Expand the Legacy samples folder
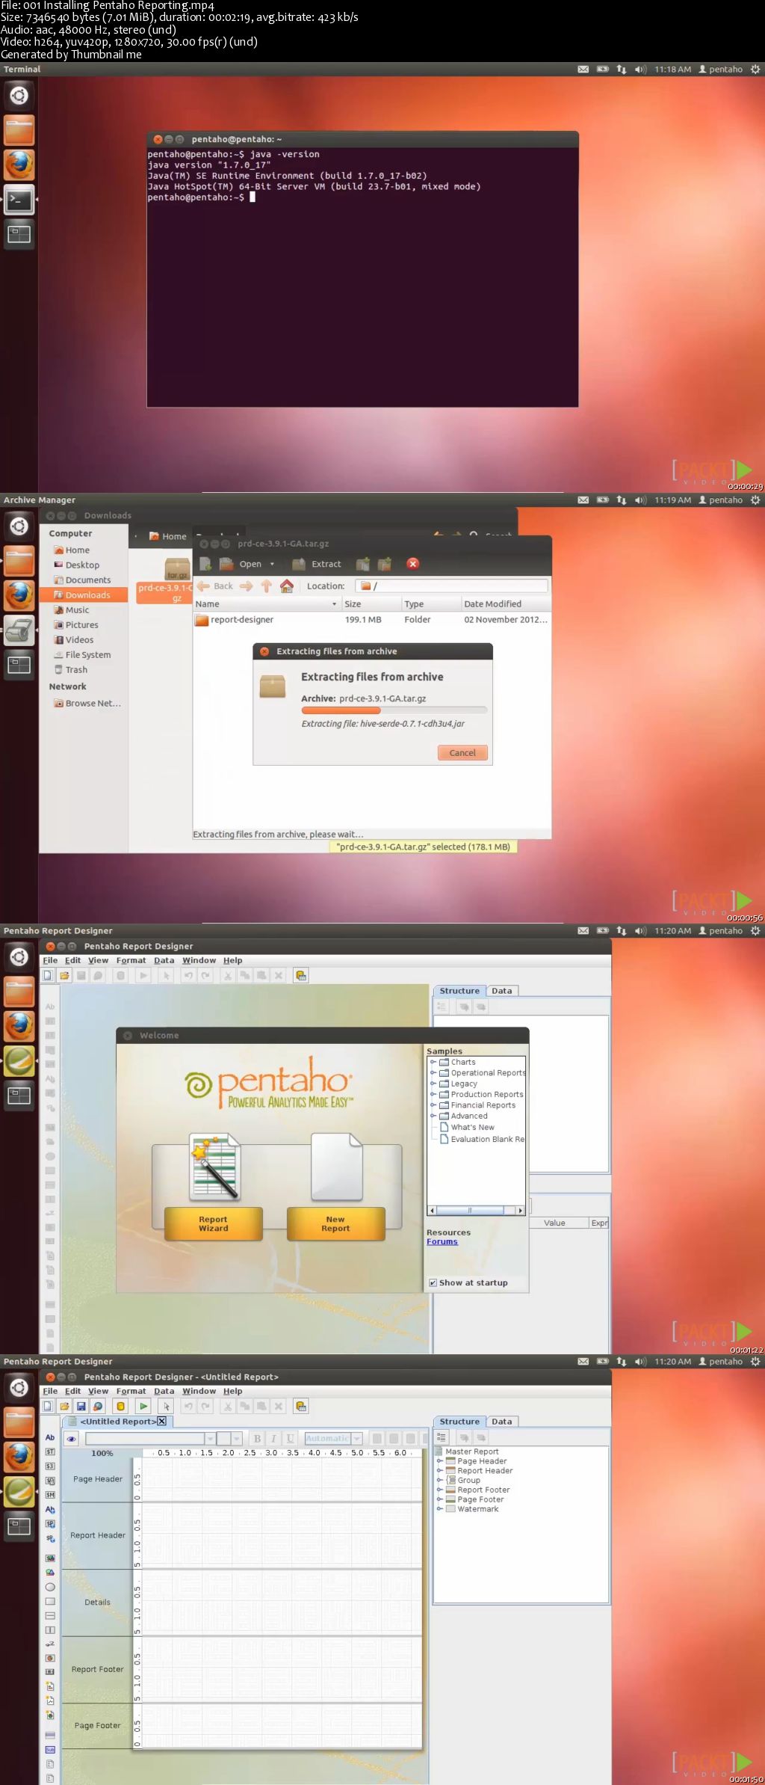This screenshot has width=765, height=1785. pos(433,1083)
